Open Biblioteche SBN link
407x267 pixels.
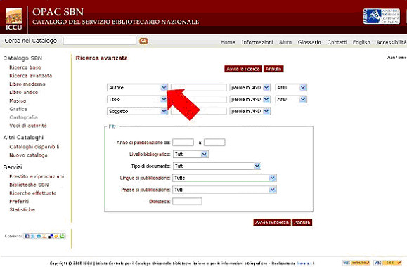29,185
